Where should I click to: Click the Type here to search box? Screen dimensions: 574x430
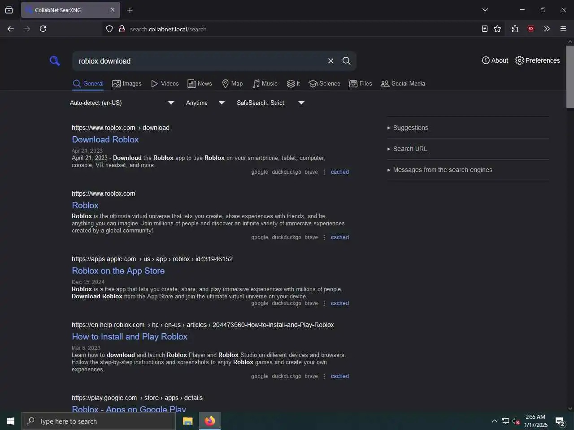[x=99, y=421]
